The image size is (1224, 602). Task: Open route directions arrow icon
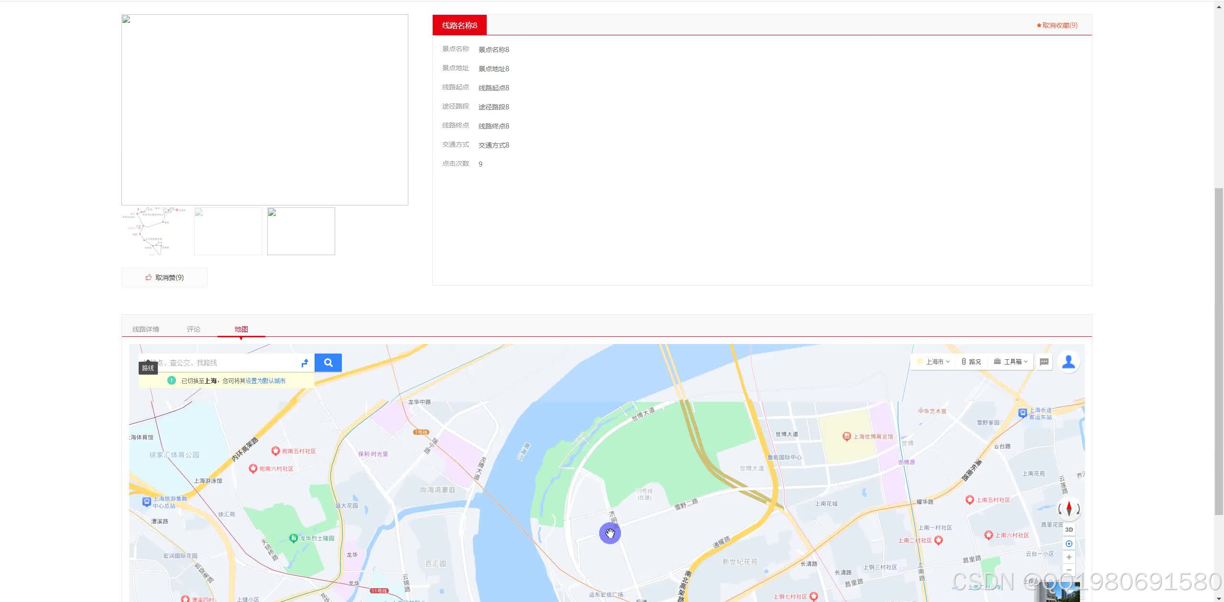tap(305, 363)
